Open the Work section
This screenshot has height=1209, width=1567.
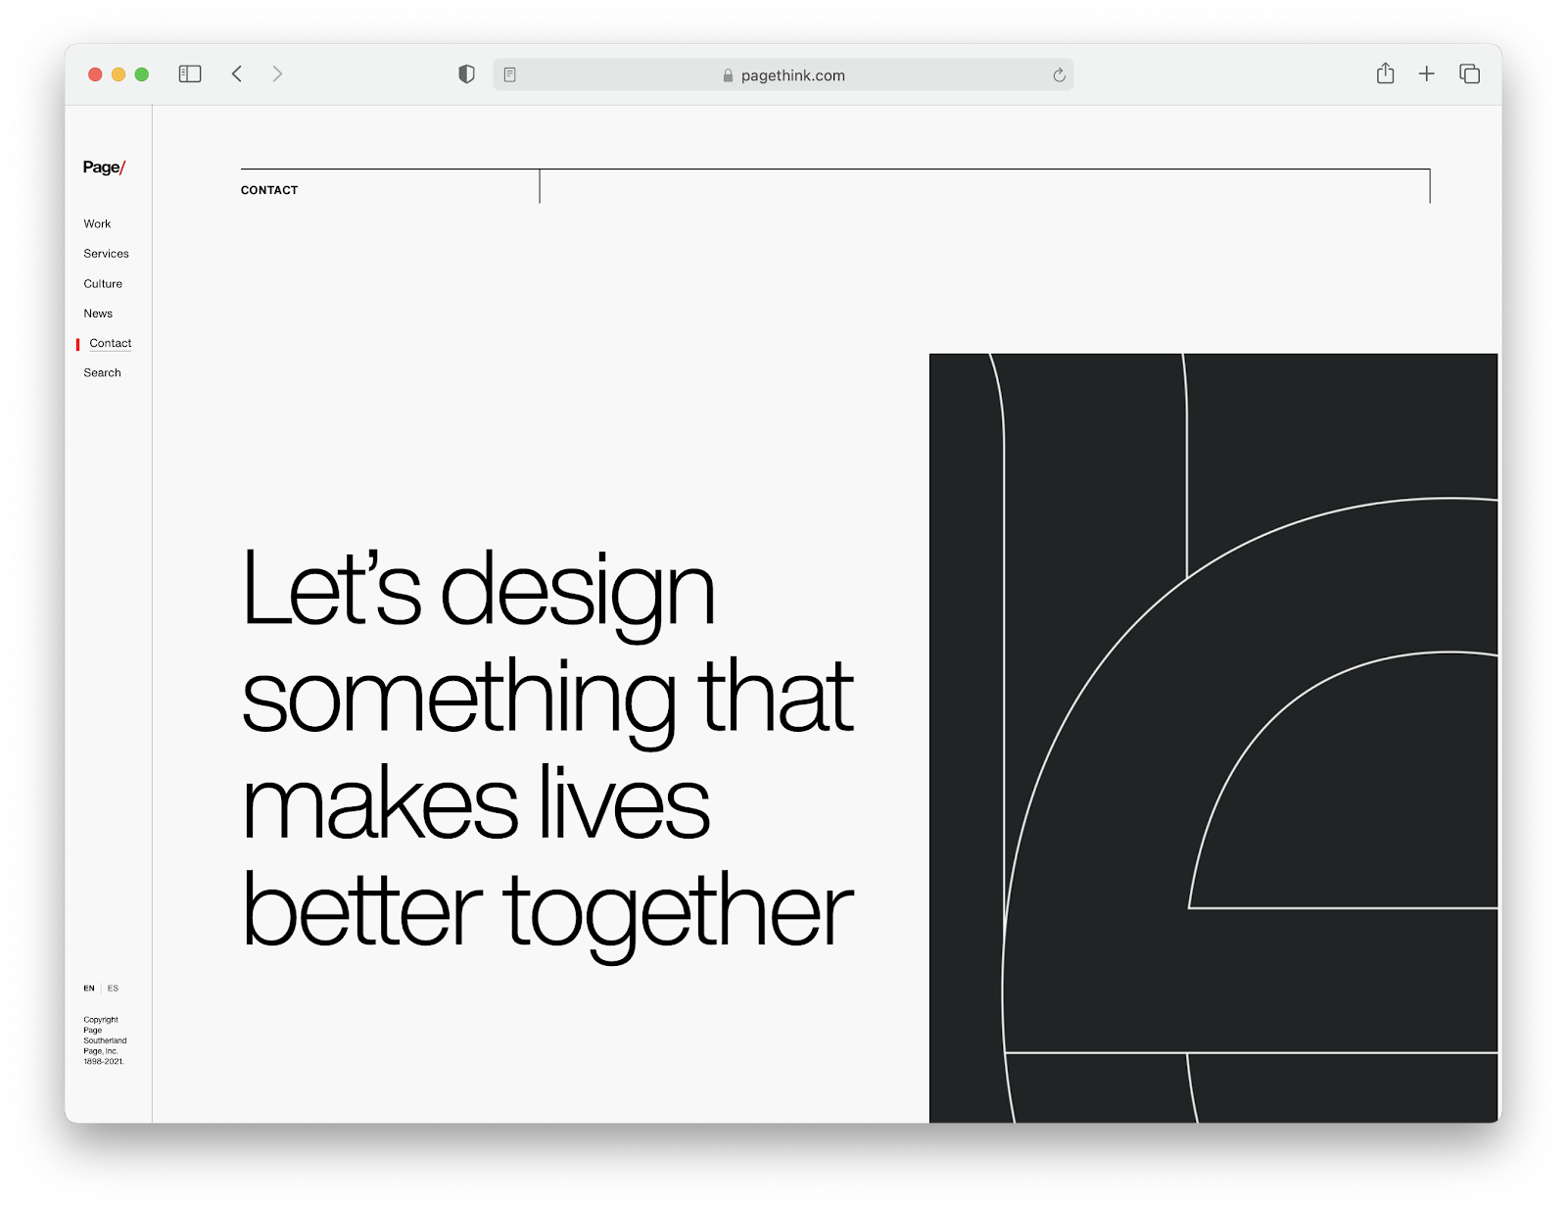click(x=97, y=224)
